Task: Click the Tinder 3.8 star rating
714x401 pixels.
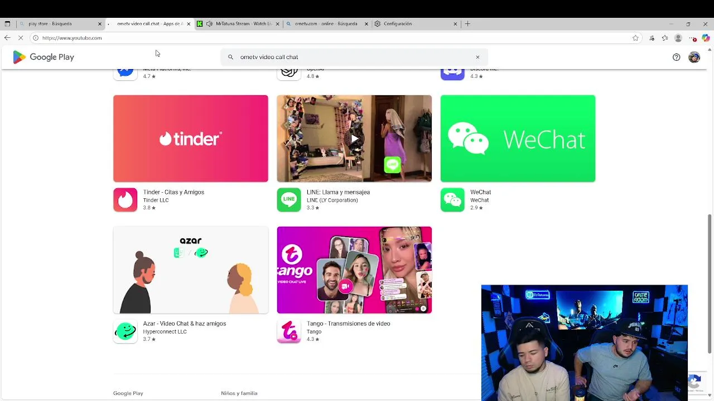Action: [x=149, y=208]
